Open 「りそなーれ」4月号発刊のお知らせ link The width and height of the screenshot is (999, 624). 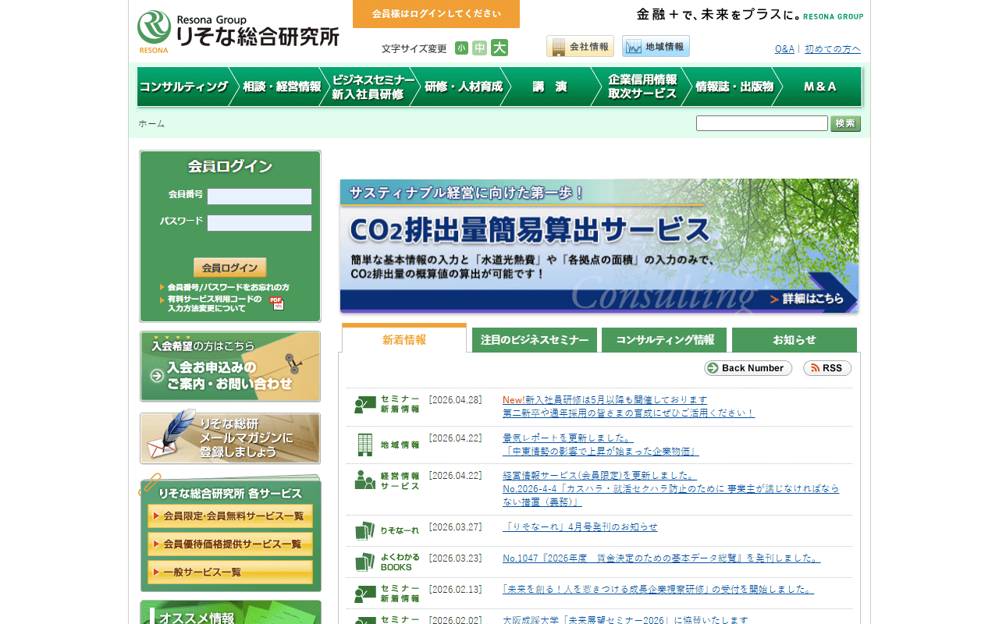(x=580, y=526)
